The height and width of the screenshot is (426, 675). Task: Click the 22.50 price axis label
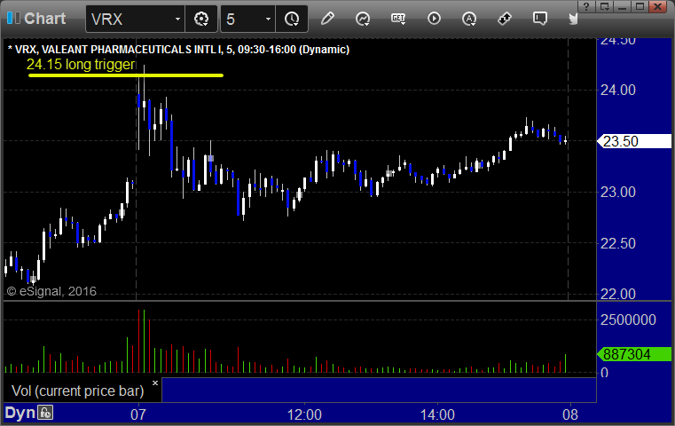pyautogui.click(x=618, y=244)
